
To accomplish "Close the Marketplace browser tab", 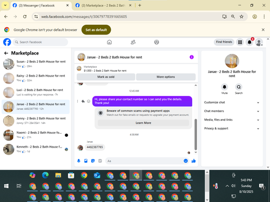I will pyautogui.click(x=130, y=5).
